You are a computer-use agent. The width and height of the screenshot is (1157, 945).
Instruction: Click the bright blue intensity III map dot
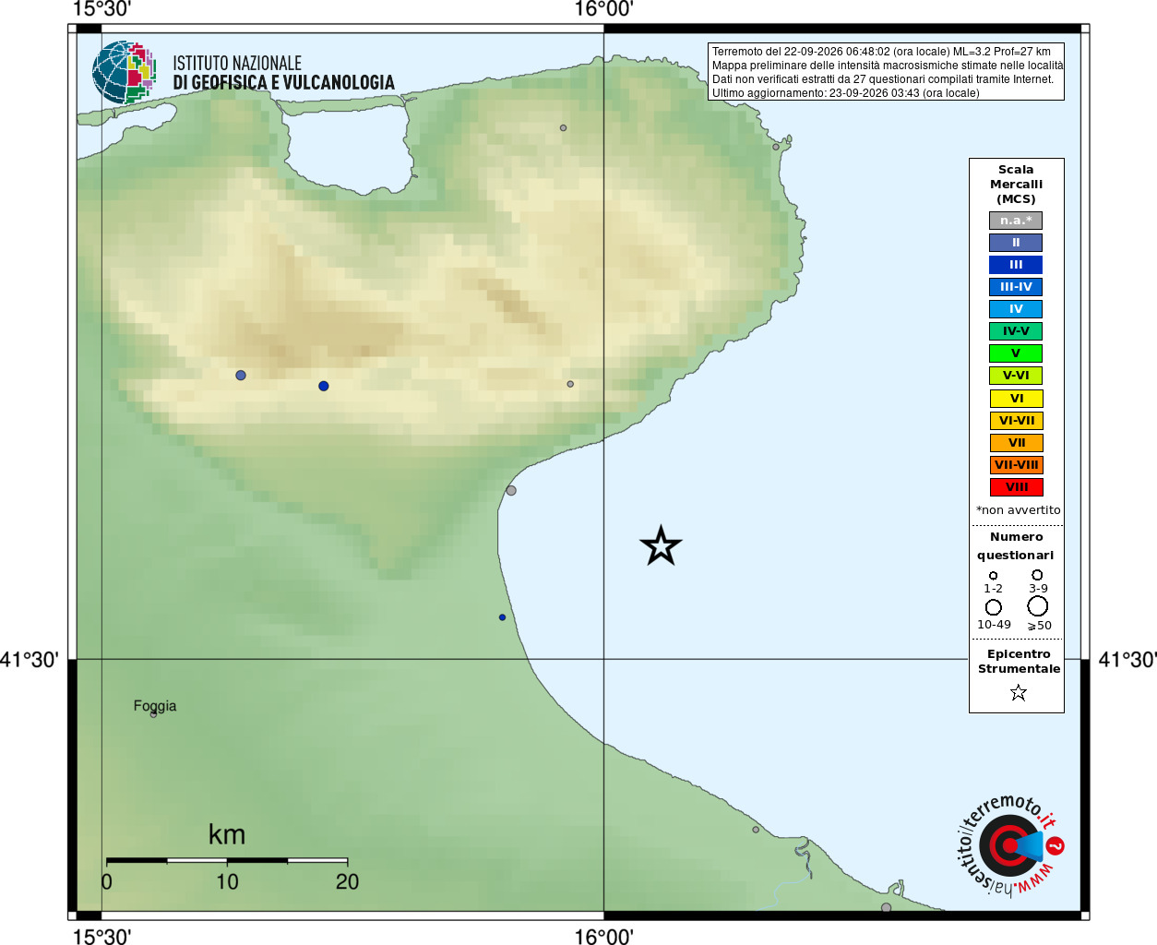point(324,386)
